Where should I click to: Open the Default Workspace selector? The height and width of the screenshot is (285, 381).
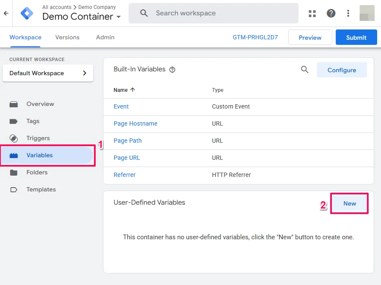tap(48, 73)
